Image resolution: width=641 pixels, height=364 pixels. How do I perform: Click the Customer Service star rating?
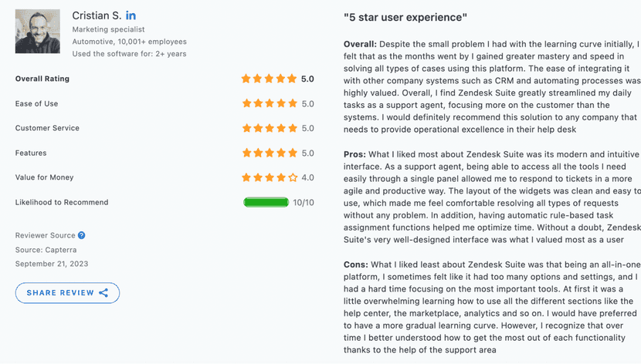(269, 128)
